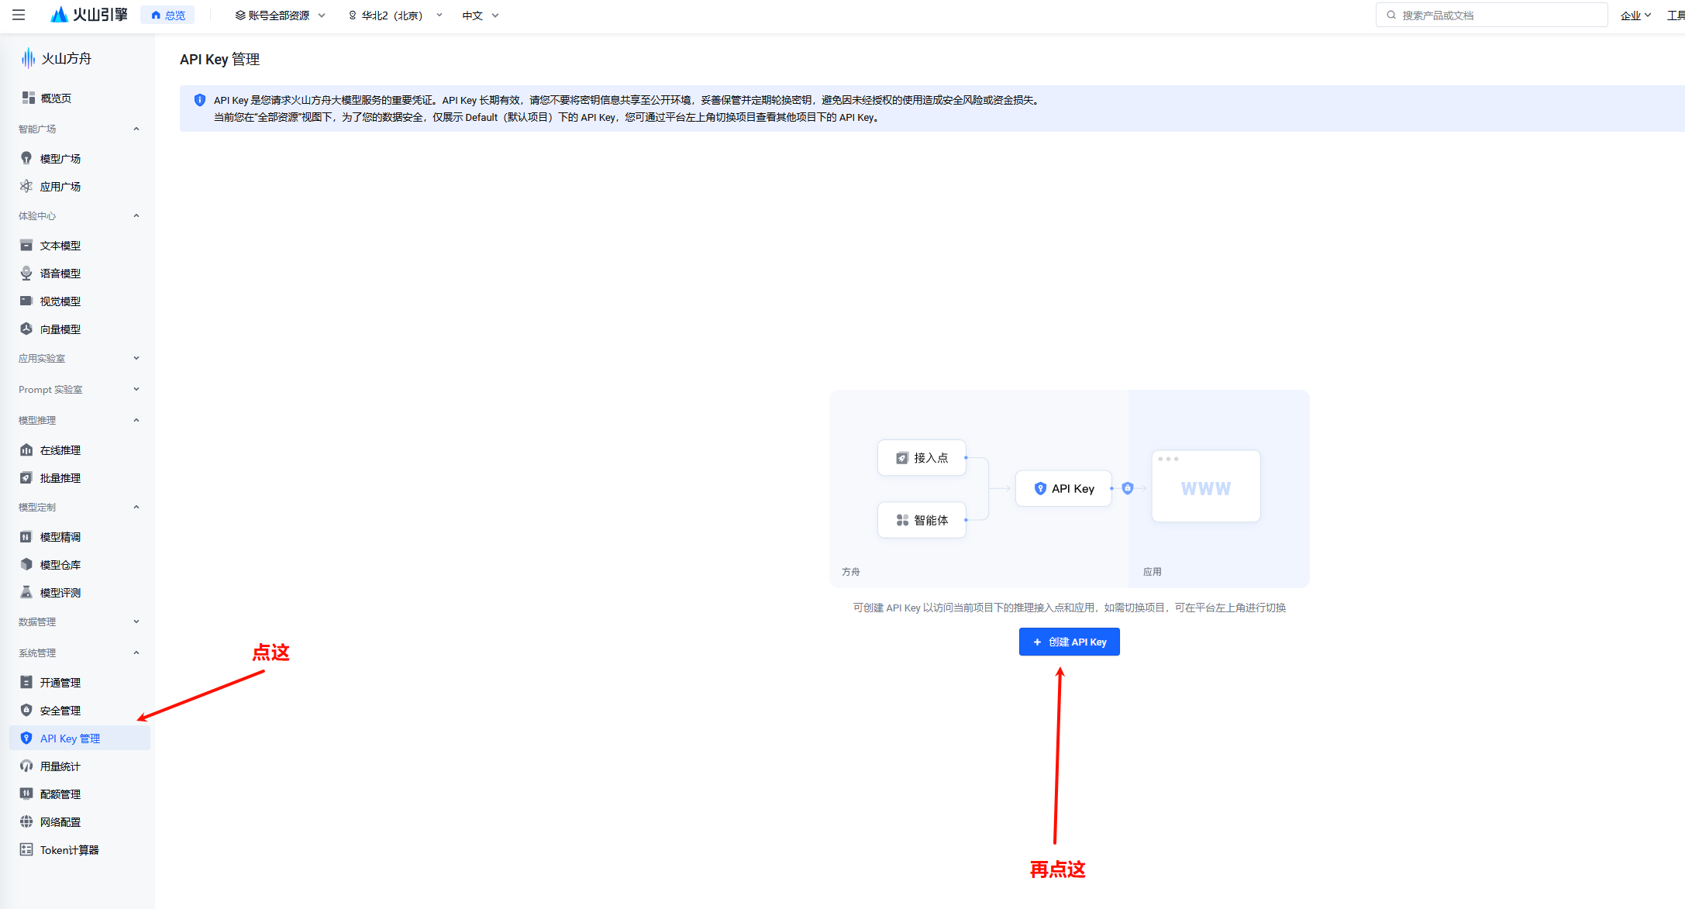Open 在线推理 menu item
The image size is (1685, 909).
coord(80,449)
